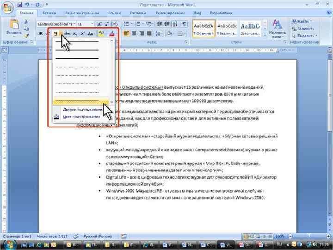Apply strikethrough formatting
Viewport: 333px width, 250px height.
68,33
